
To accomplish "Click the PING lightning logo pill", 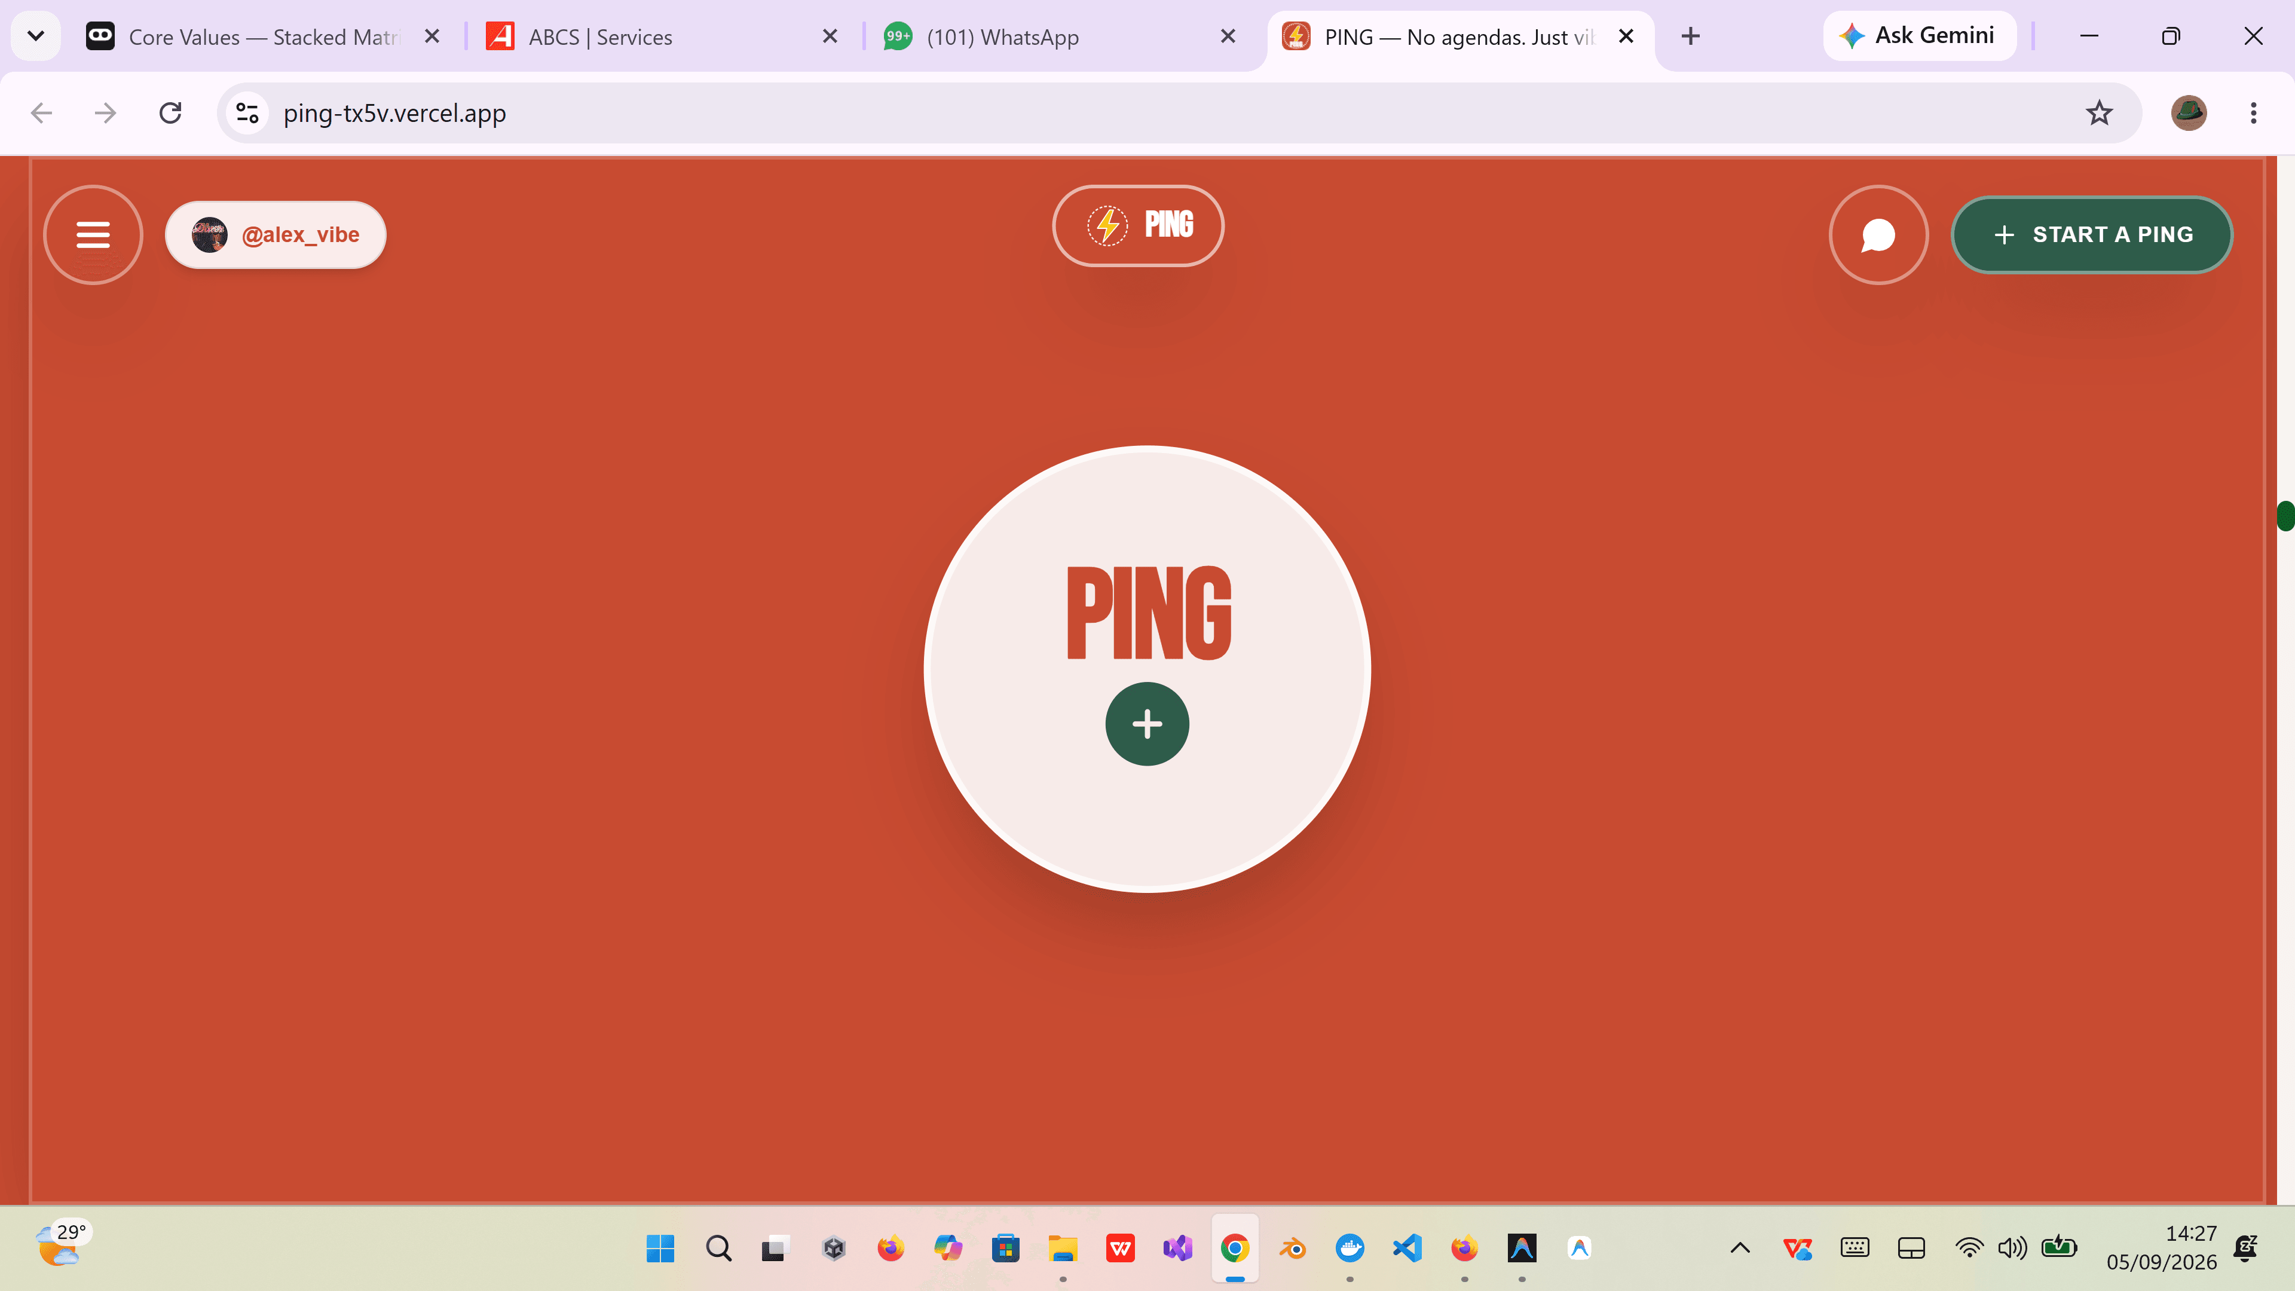I will [x=1138, y=225].
